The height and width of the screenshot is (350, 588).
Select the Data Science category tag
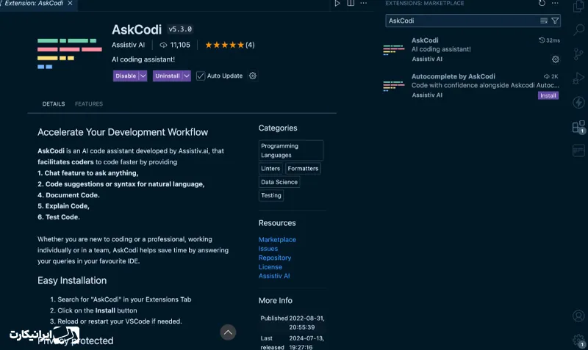[279, 182]
